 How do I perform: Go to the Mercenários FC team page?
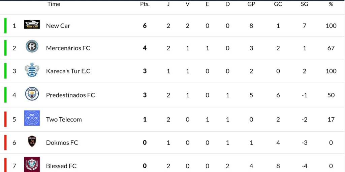pyautogui.click(x=68, y=48)
